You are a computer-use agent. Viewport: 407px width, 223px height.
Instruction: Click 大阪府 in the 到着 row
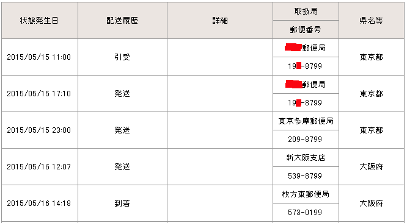[x=372, y=203]
